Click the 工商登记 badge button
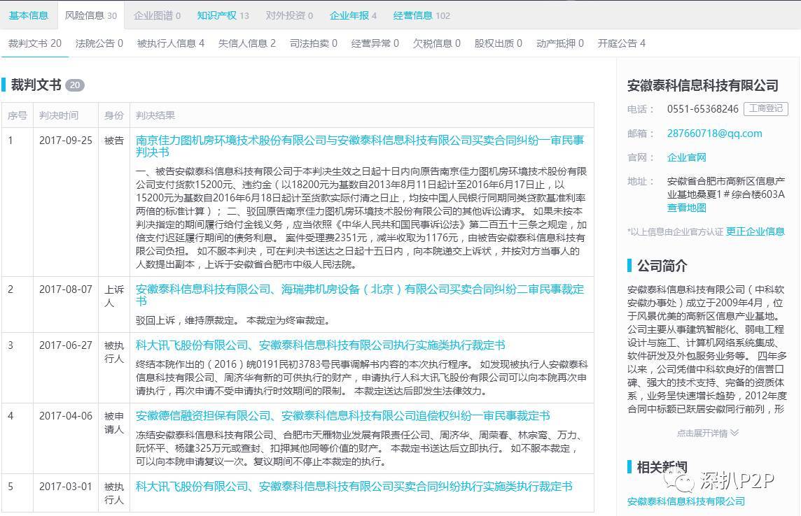The height and width of the screenshot is (516, 801). click(766, 108)
